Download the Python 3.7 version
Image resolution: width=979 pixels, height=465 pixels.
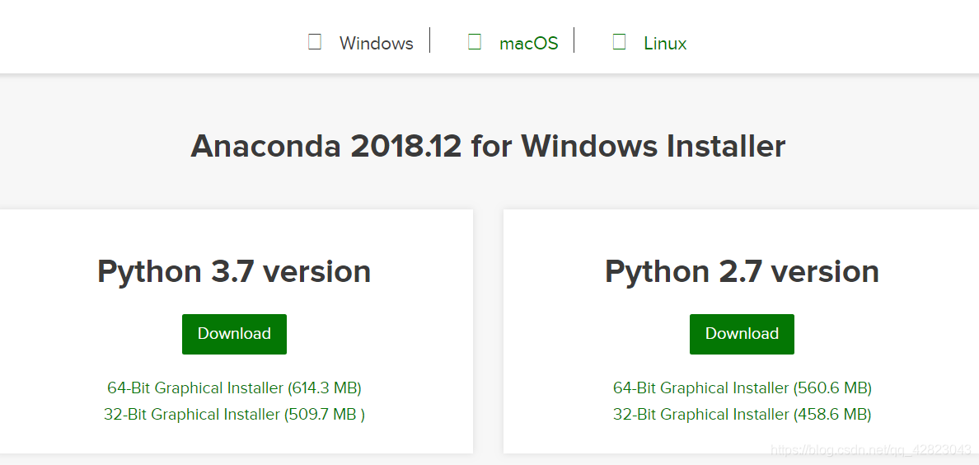pos(234,334)
